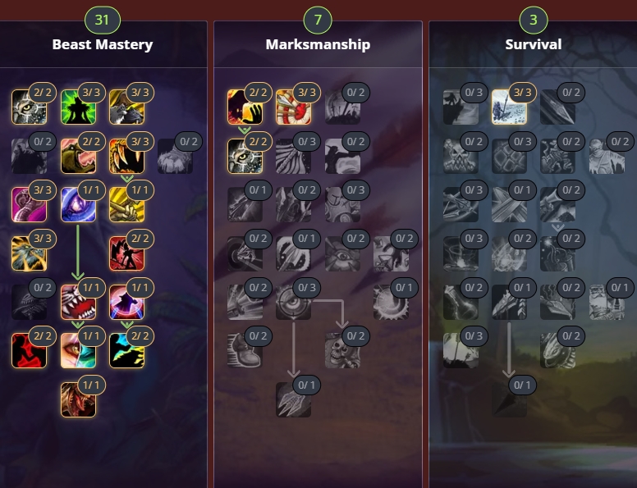Image resolution: width=637 pixels, height=488 pixels.
Task: Select the pink serpent Cobra Strikes talent
Action: tap(30, 204)
